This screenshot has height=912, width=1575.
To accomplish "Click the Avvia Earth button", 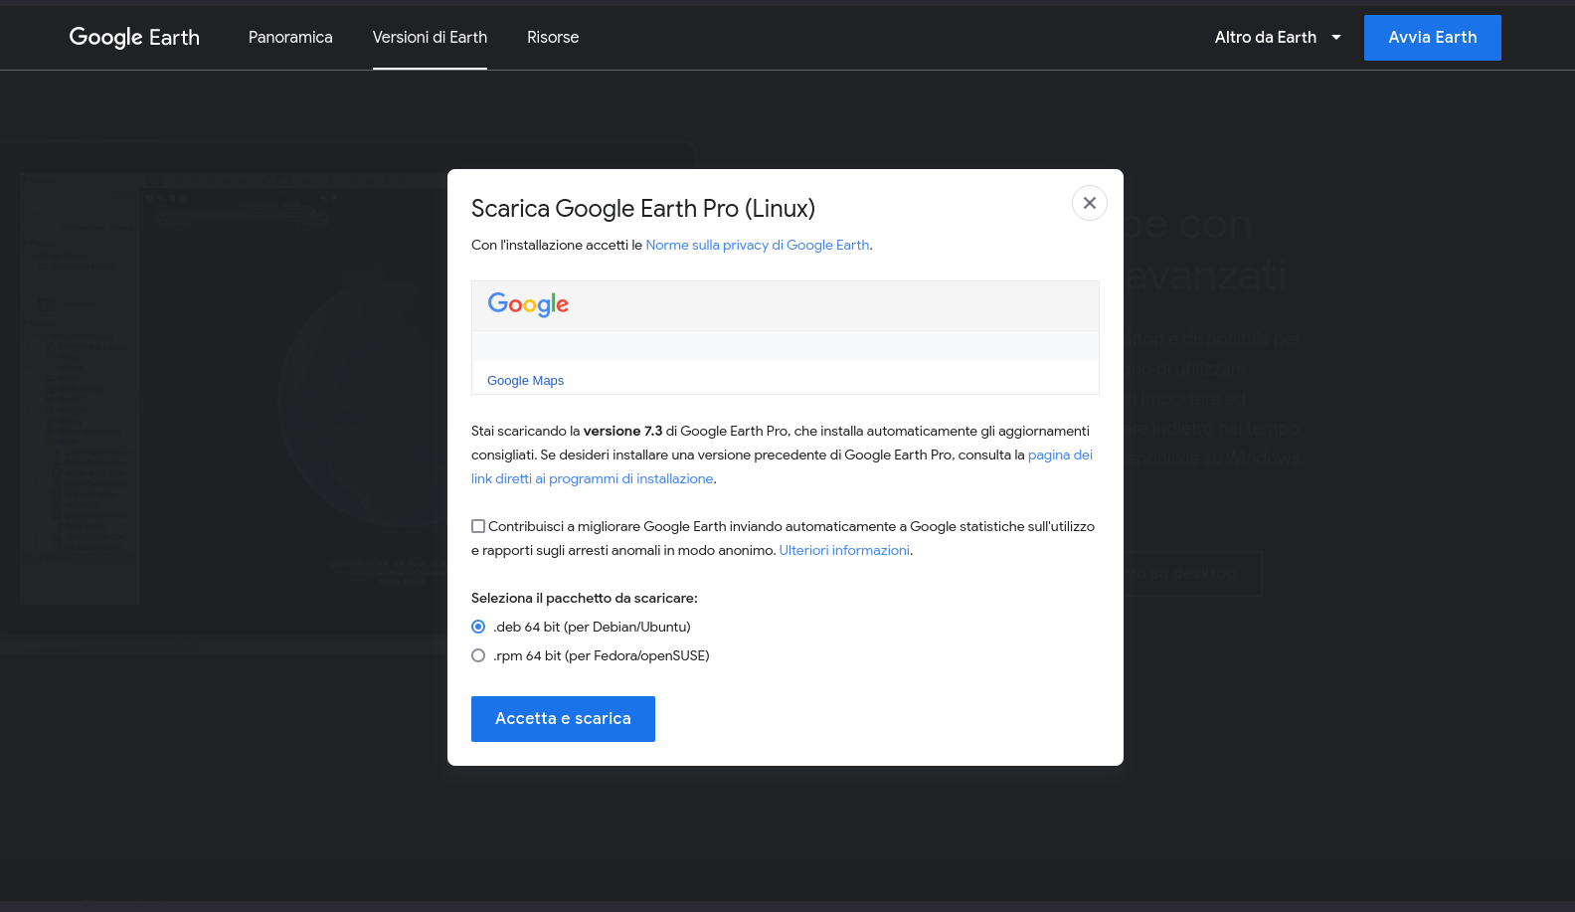I will pyautogui.click(x=1433, y=38).
